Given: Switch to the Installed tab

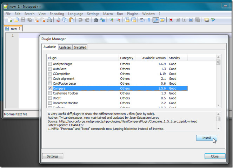Looking at the screenshot, I should pyautogui.click(x=80, y=48).
